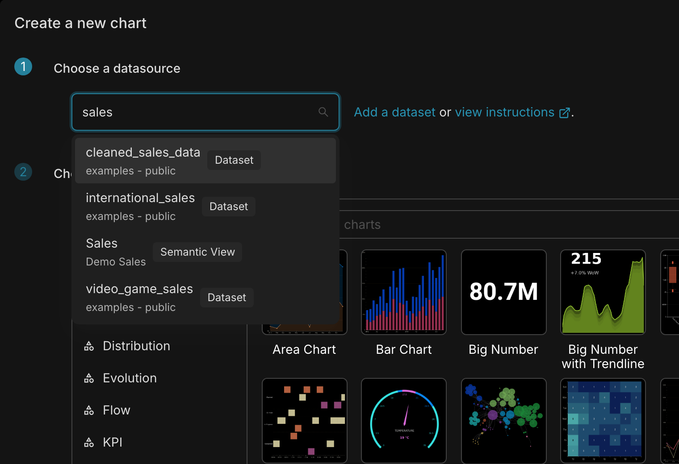Click the datasource search field containing sales
Image resolution: width=679 pixels, height=464 pixels.
(x=205, y=112)
